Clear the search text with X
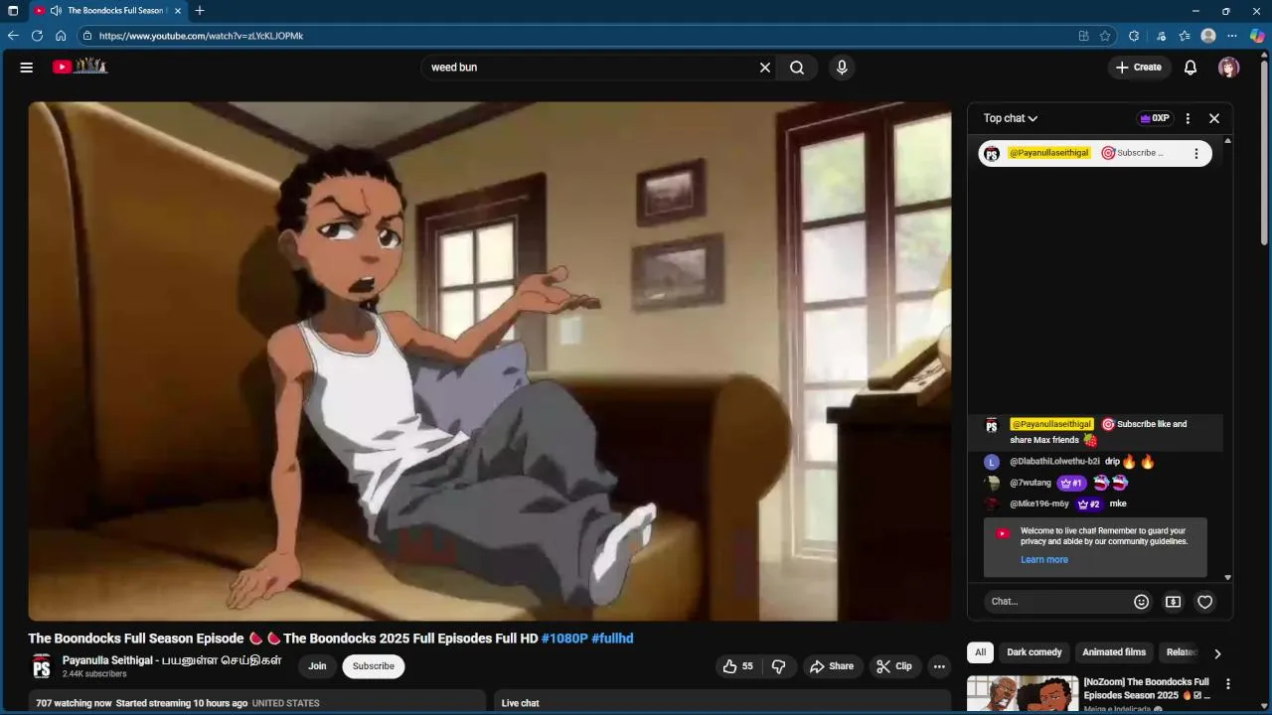 (x=765, y=68)
